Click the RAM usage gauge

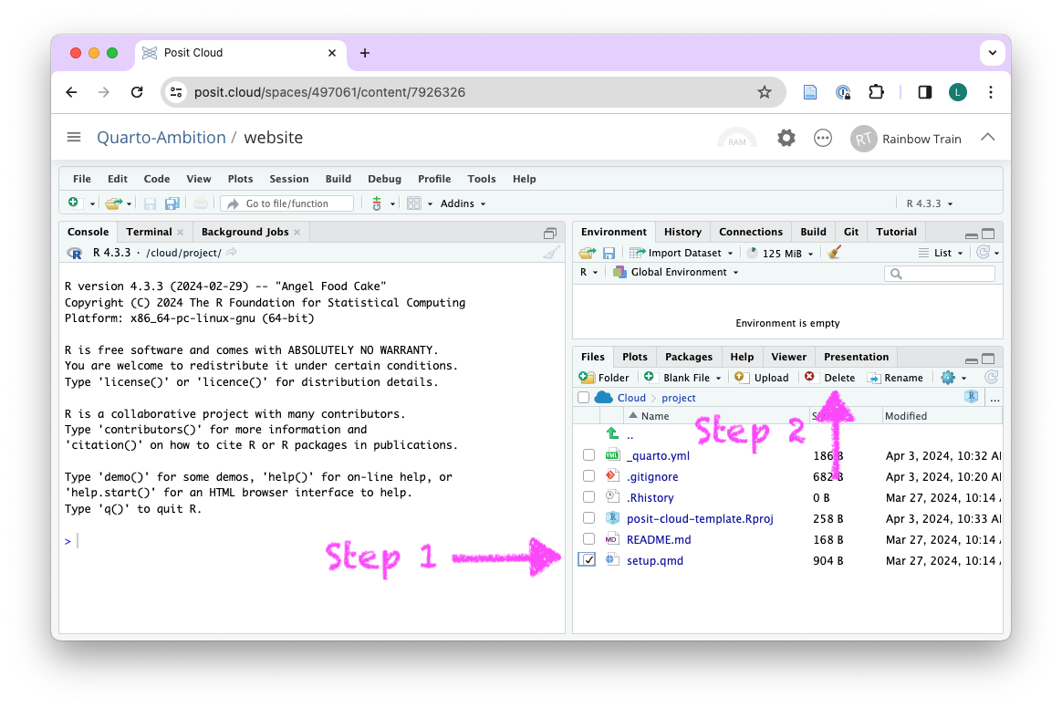737,139
